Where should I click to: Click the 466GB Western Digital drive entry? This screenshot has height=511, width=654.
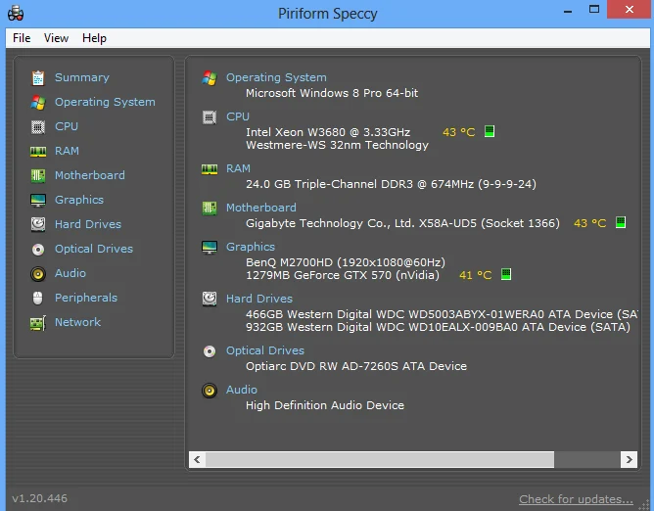pyautogui.click(x=442, y=314)
